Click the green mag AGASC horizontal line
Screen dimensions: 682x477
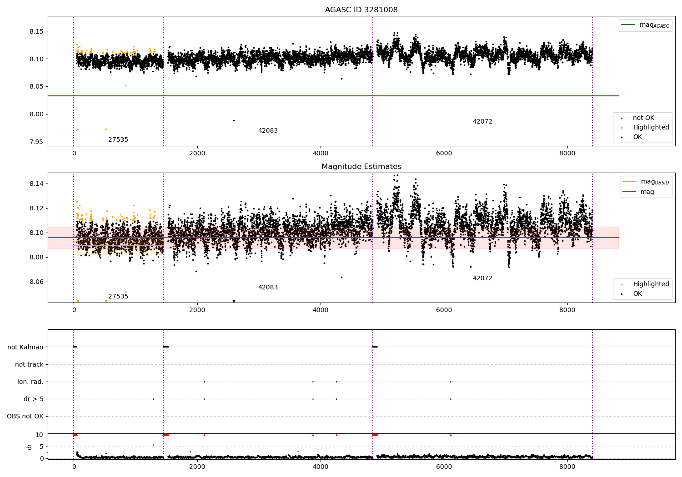click(x=333, y=96)
